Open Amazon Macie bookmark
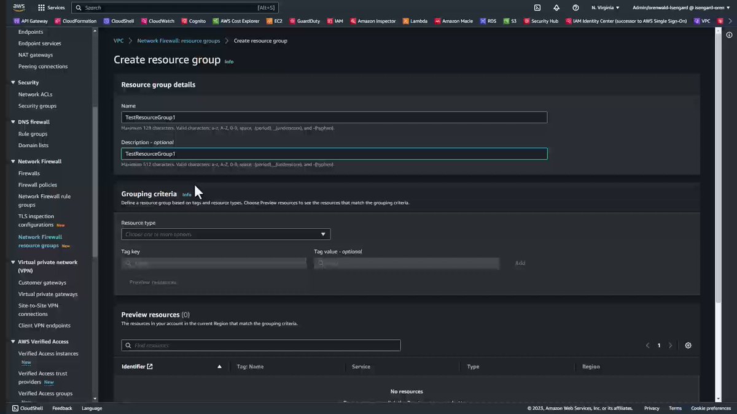This screenshot has width=737, height=414. [454, 21]
